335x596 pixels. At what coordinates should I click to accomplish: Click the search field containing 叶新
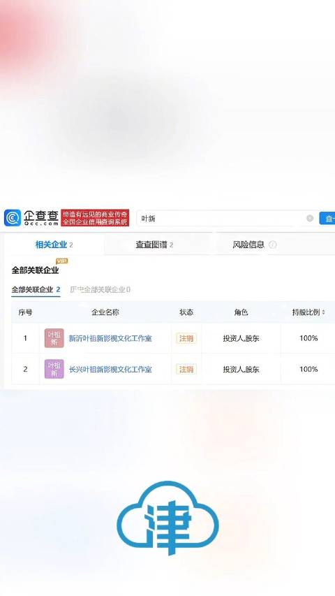(227, 218)
